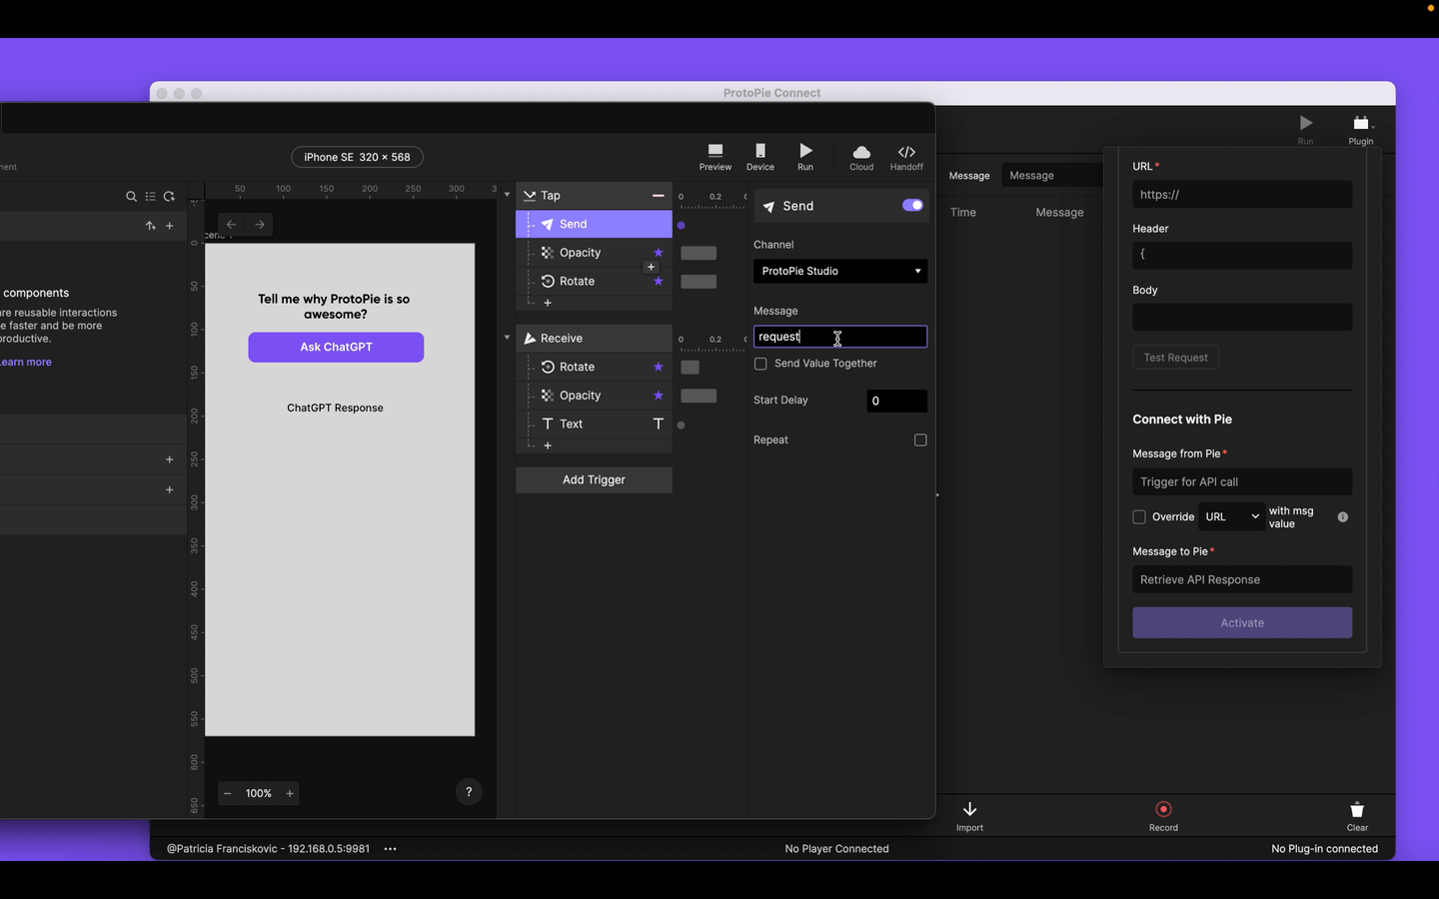Click the Device toolbar icon
The width and height of the screenshot is (1439, 899).
760,157
